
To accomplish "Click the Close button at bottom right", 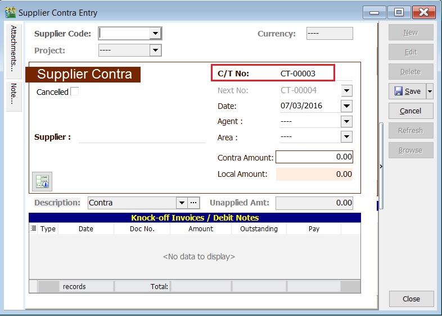I will 411,299.
